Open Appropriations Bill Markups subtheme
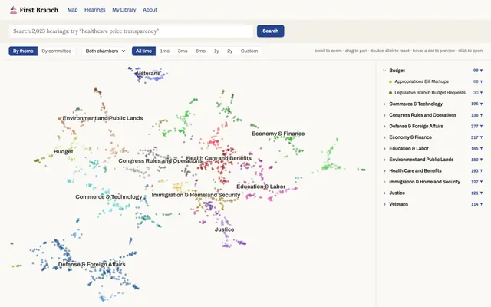Image resolution: width=491 pixels, height=307 pixels. coord(421,81)
